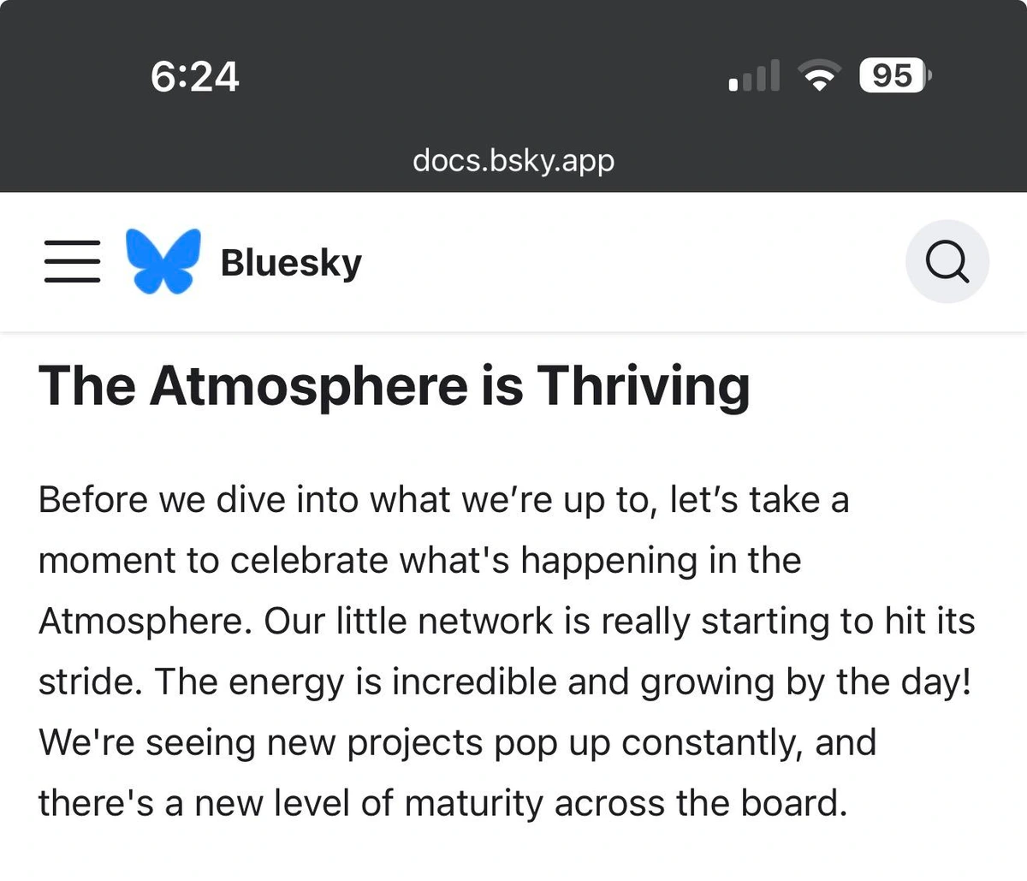
Task: Tap the docs.bsky.app address bar
Action: tap(513, 160)
